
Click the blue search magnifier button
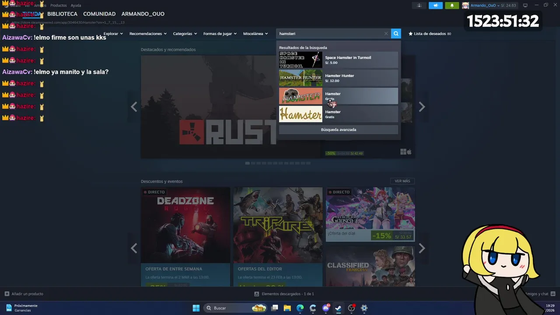click(396, 34)
